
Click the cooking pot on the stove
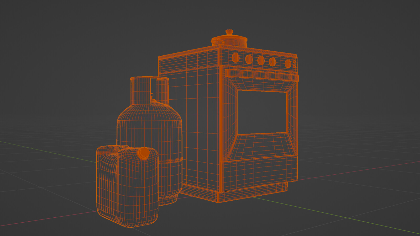click(229, 41)
